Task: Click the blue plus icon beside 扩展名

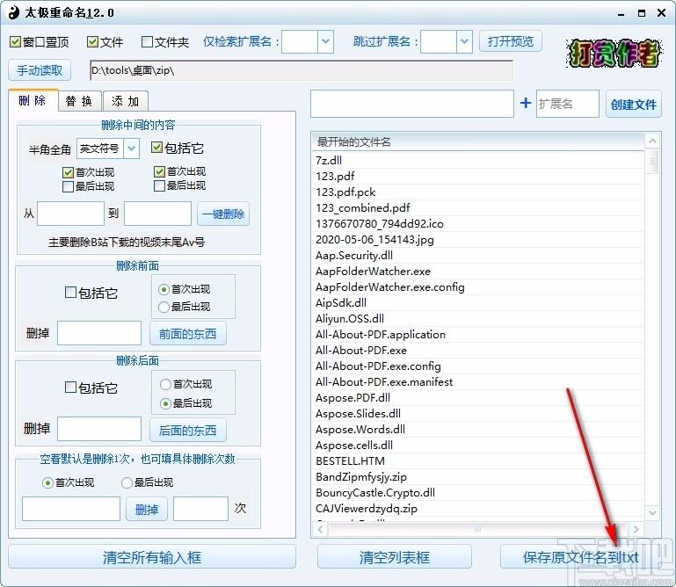Action: (x=526, y=103)
